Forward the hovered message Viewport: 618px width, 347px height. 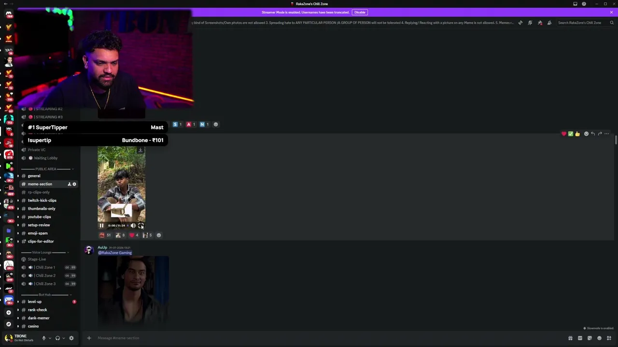(600, 134)
